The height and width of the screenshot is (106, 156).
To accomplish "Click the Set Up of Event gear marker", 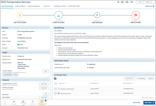I will (x=20, y=15).
